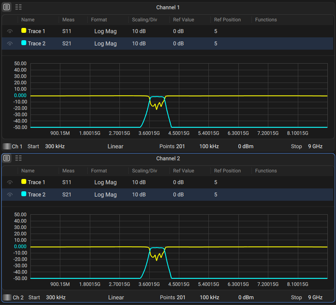Image resolution: width=336 pixels, height=305 pixels.
Task: Open the Log Mag format selector for Trace 1
Action: [x=105, y=31]
